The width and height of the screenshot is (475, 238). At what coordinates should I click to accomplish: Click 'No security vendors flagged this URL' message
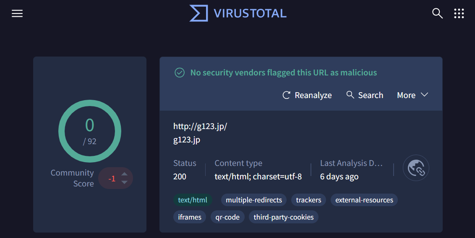(x=284, y=72)
